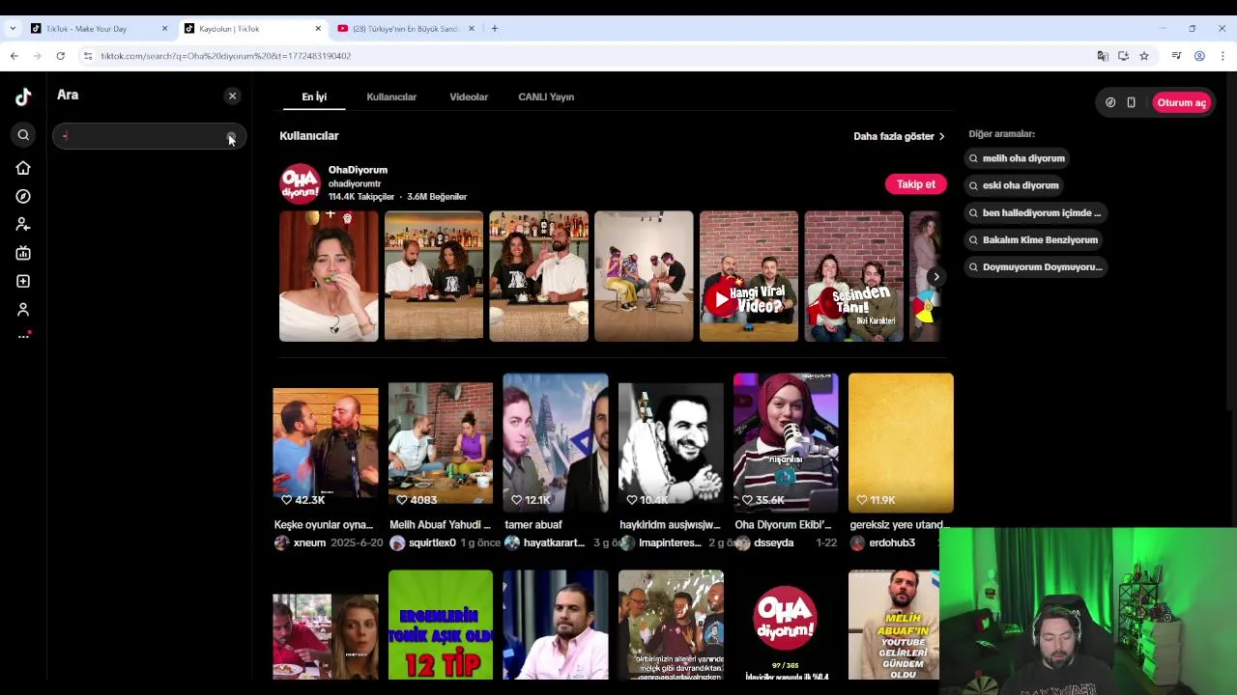Switch to the YouTube Türkiye'nin En Büyük tab
The image size is (1237, 695).
click(x=406, y=29)
